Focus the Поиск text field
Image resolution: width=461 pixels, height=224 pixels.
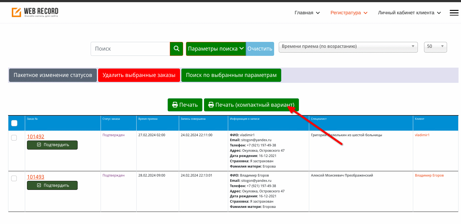(x=130, y=49)
